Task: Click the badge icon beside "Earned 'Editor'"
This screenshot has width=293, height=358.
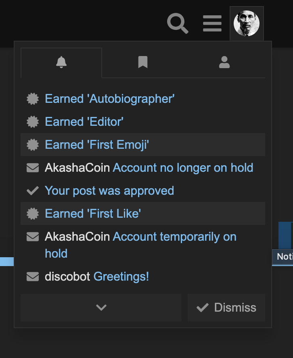Action: pyautogui.click(x=33, y=122)
